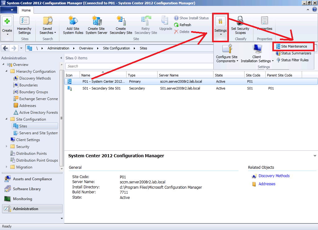Image resolution: width=318 pixels, height=230 pixels.
Task: Click the Sites list Search field
Action: [139, 66]
